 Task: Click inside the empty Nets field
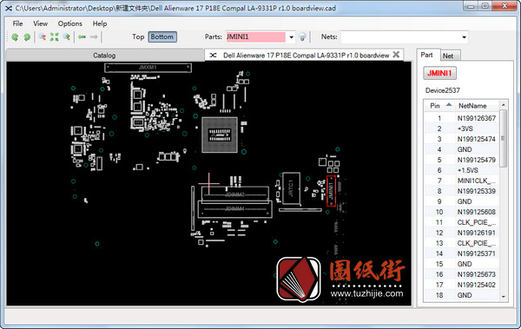(400, 36)
